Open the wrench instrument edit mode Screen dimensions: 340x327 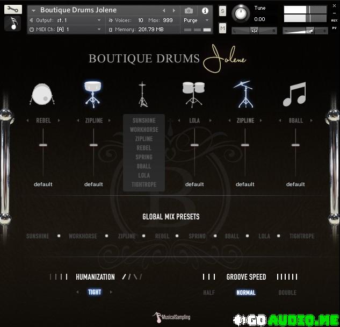(13, 9)
